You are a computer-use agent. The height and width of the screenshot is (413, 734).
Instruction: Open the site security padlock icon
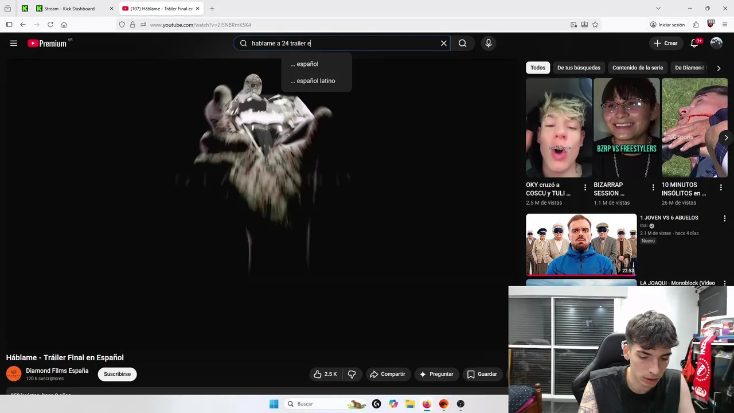click(x=132, y=25)
